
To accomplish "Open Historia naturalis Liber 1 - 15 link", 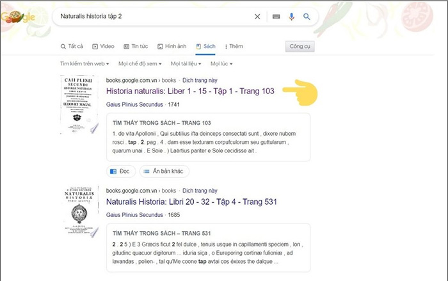I will point(190,92).
